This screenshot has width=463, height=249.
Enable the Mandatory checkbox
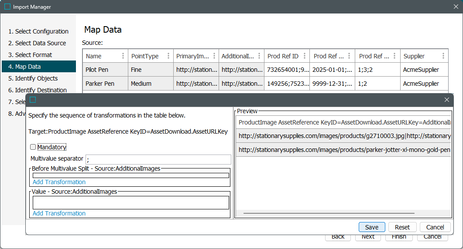click(33, 147)
